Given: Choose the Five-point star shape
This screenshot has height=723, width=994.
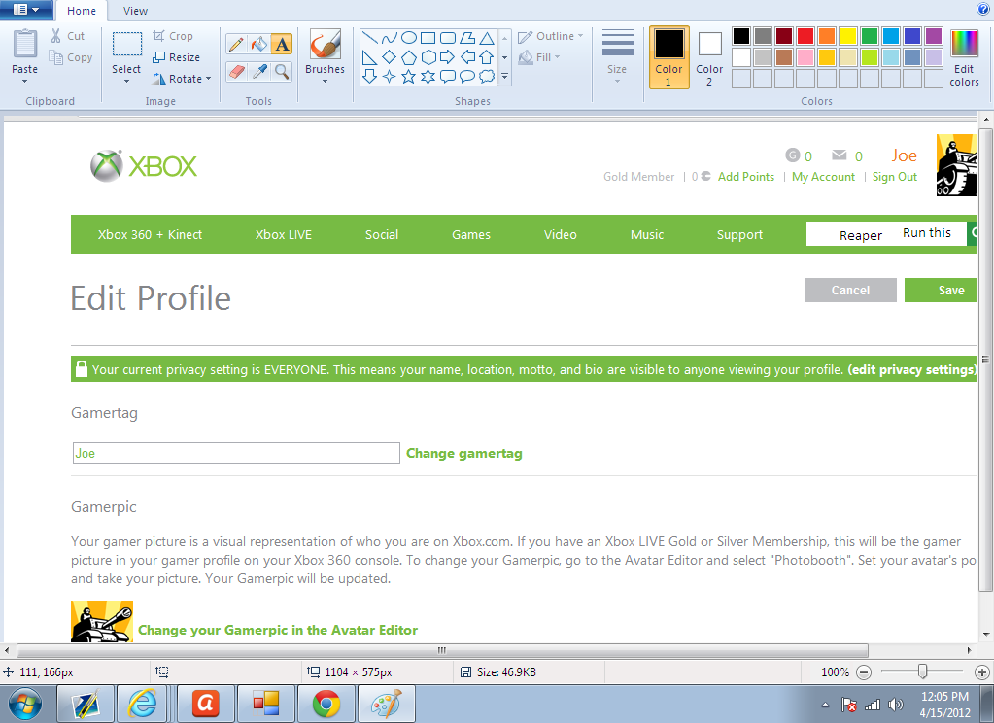Looking at the screenshot, I should coord(409,77).
